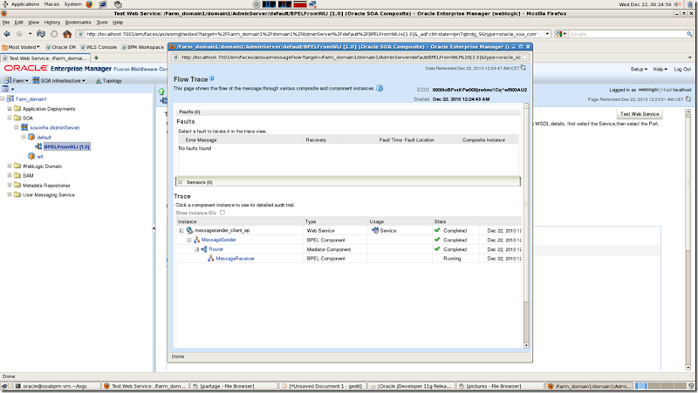This screenshot has width=698, height=393.
Task: Go back using the Firefox back arrow
Action: (7, 34)
